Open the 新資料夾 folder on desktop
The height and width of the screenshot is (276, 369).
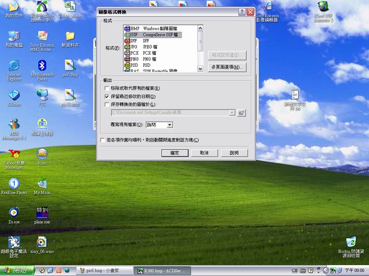click(70, 39)
